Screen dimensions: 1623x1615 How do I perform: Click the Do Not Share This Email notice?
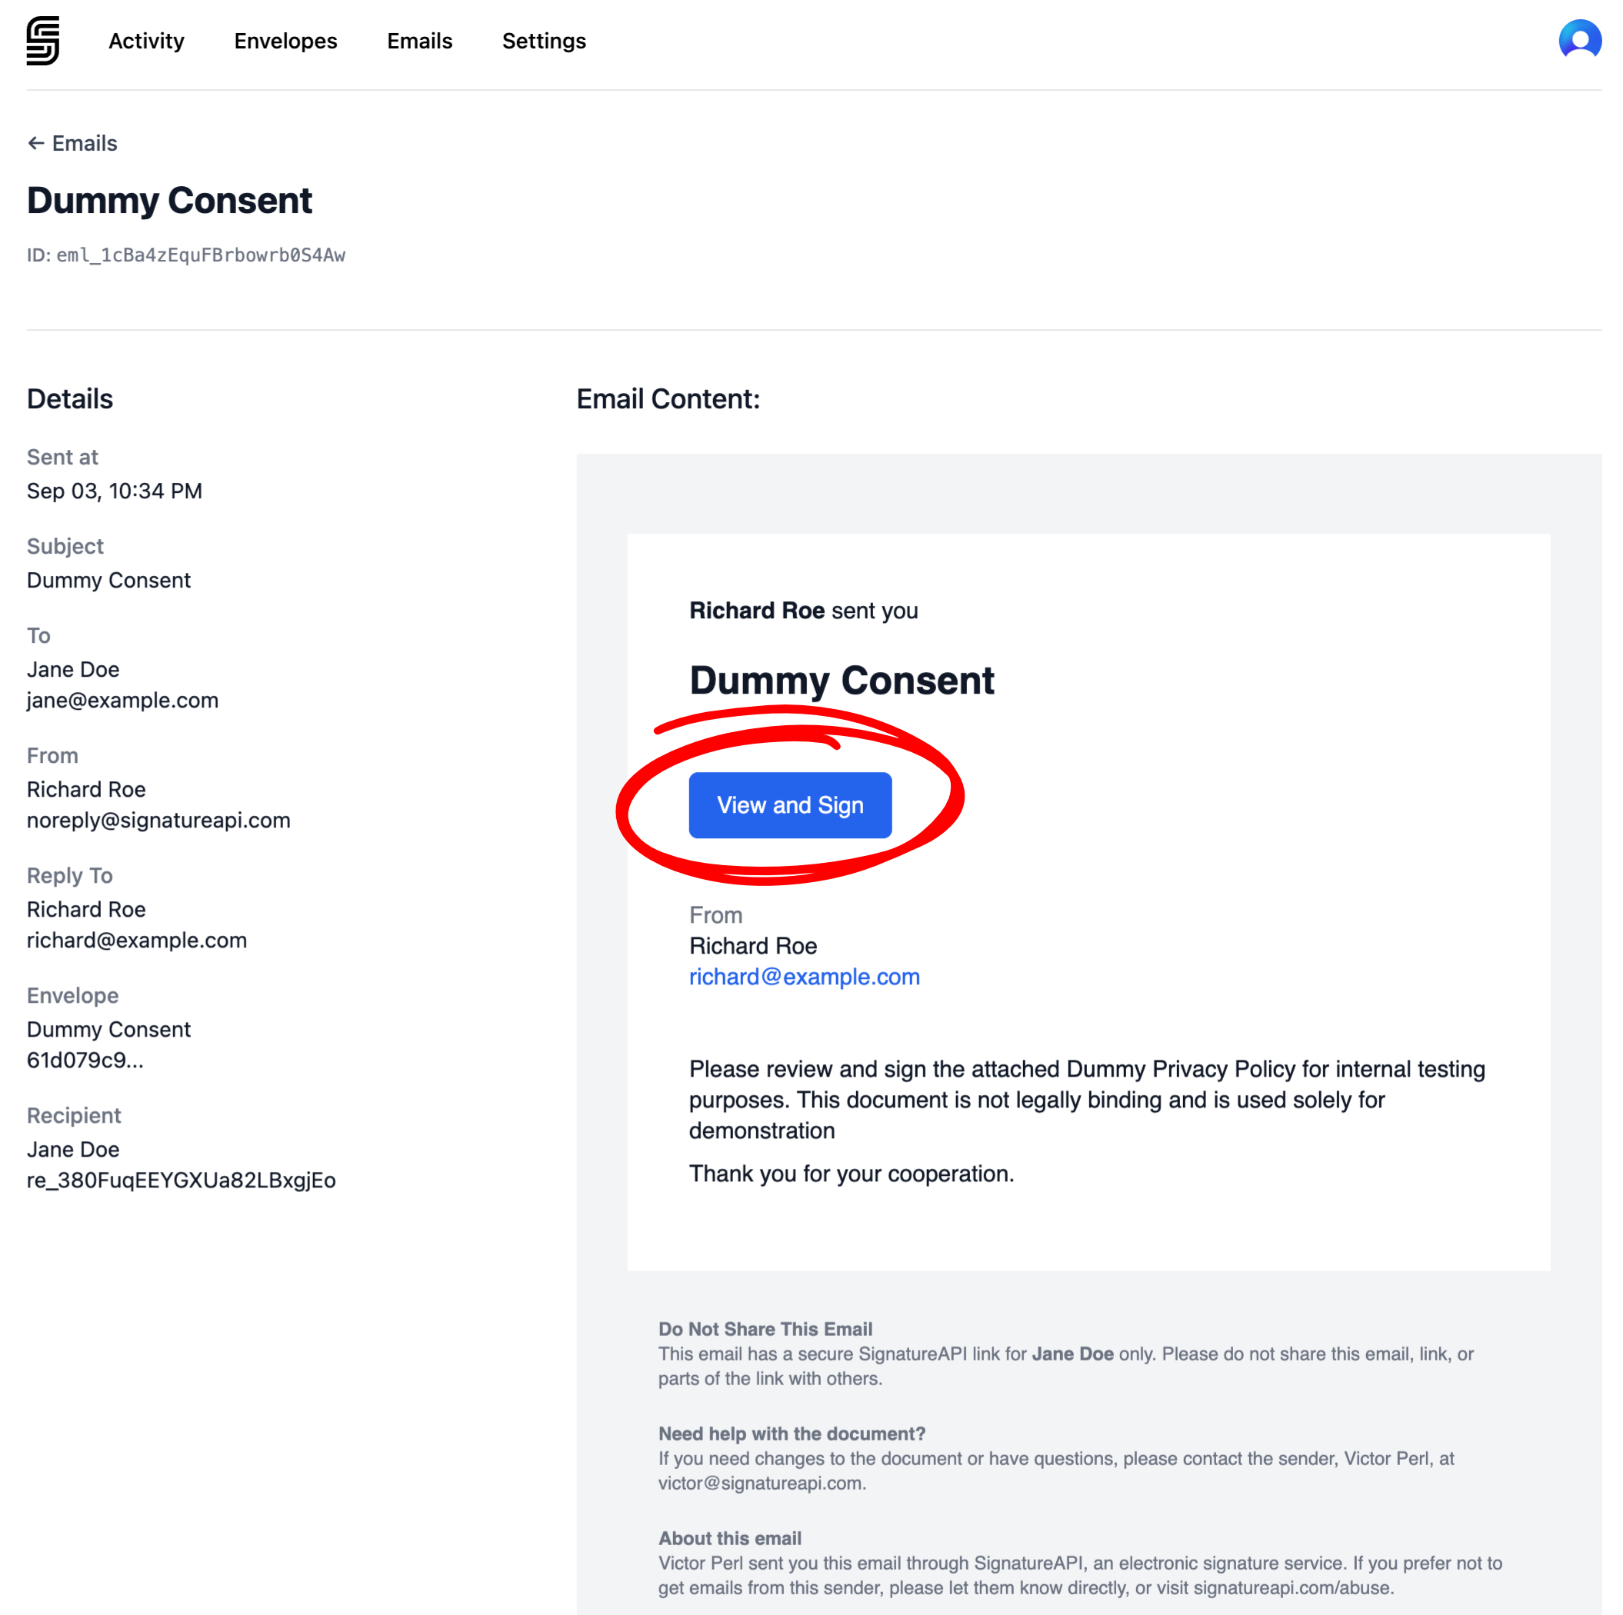pyautogui.click(x=765, y=1329)
